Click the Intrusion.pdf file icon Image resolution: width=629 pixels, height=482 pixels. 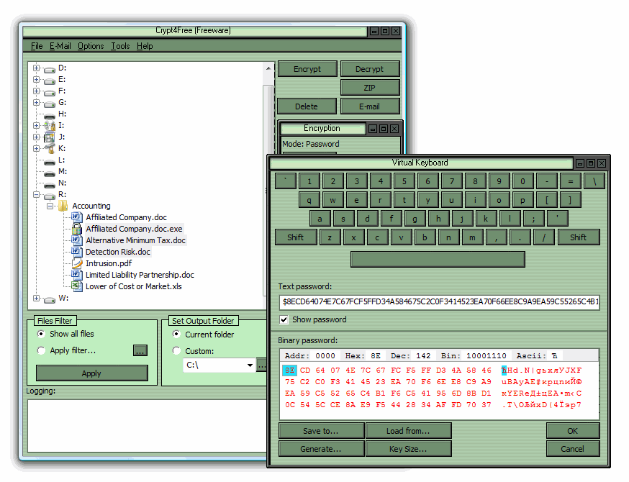[x=76, y=263]
